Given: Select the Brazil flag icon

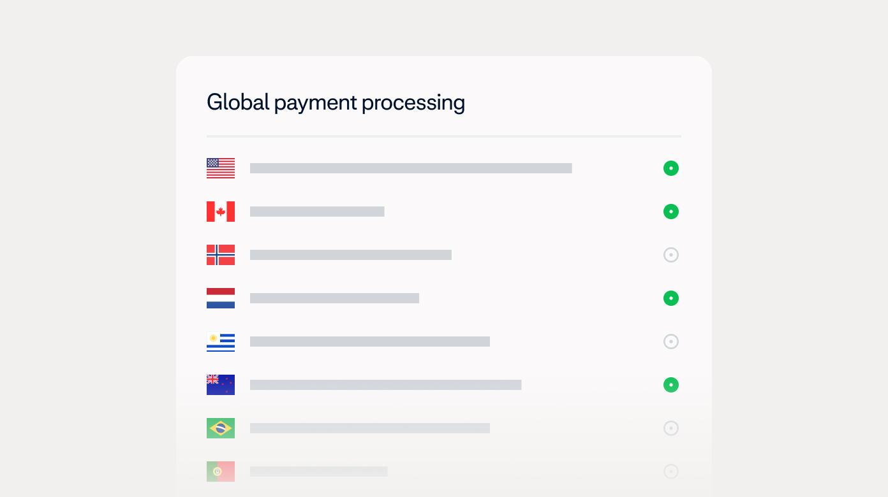Looking at the screenshot, I should click(221, 428).
